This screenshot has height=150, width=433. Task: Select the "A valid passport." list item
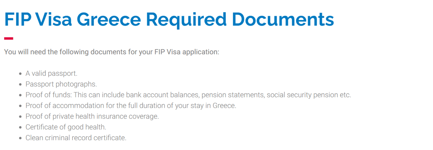pyautogui.click(x=51, y=74)
